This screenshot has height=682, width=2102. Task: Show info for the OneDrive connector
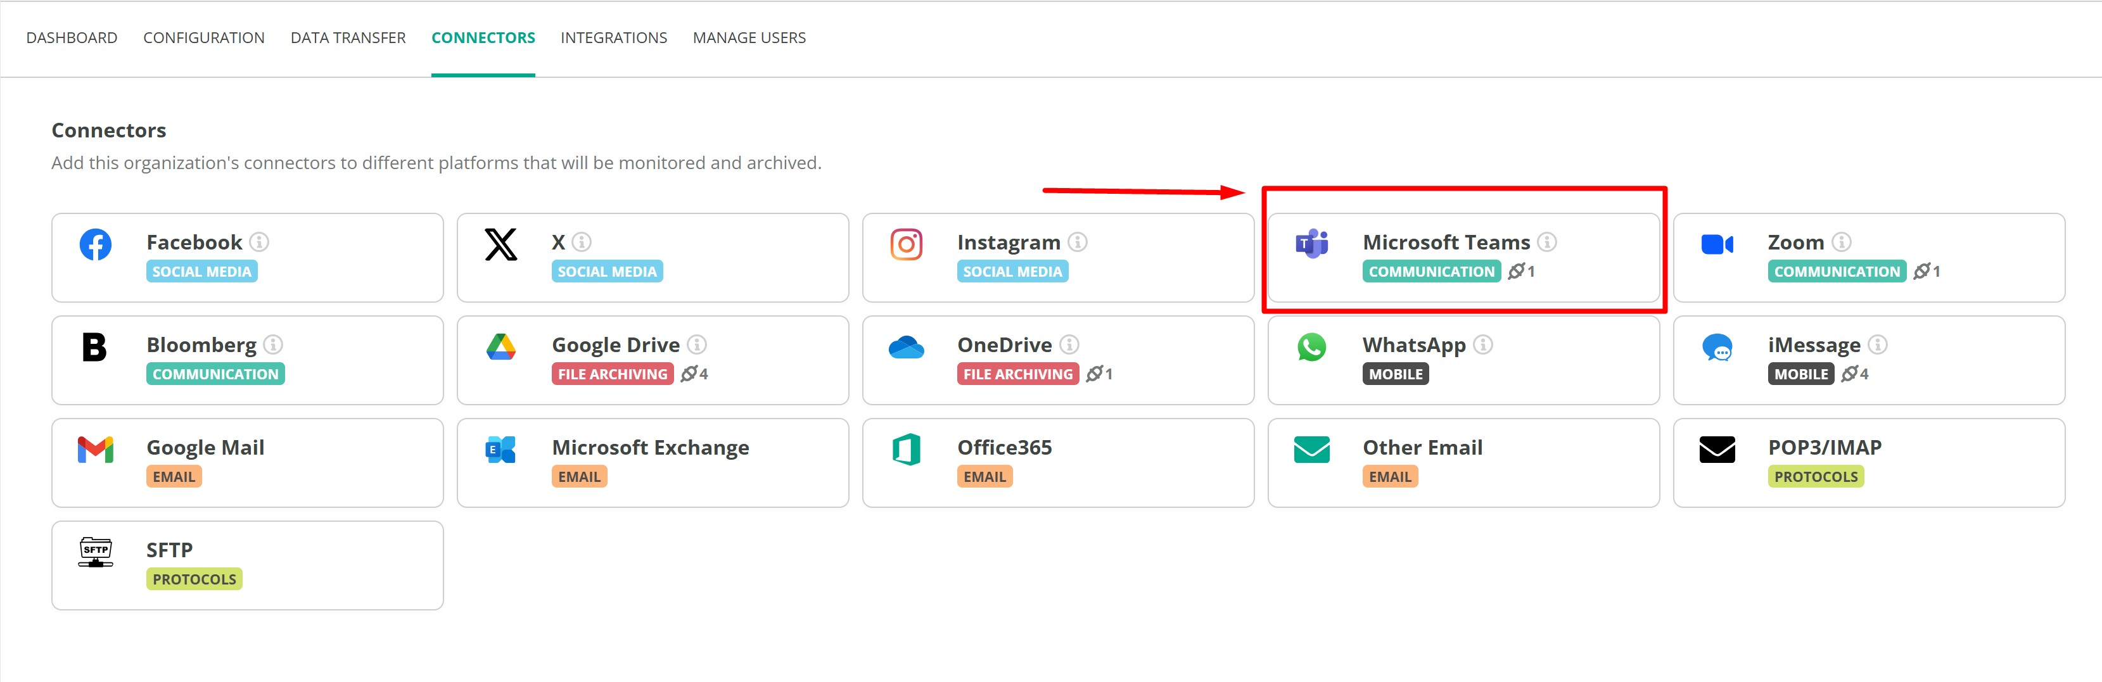1069,345
